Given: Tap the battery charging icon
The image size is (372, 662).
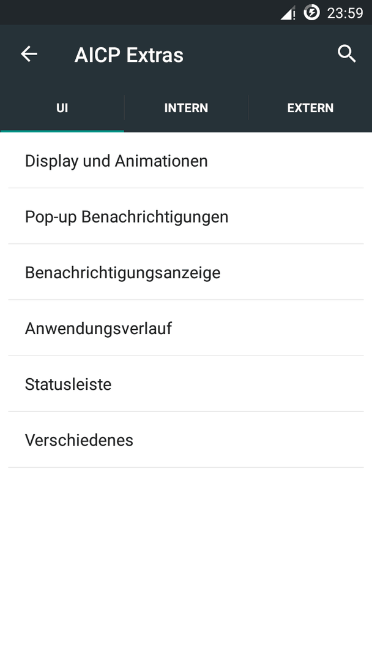Looking at the screenshot, I should [x=312, y=12].
